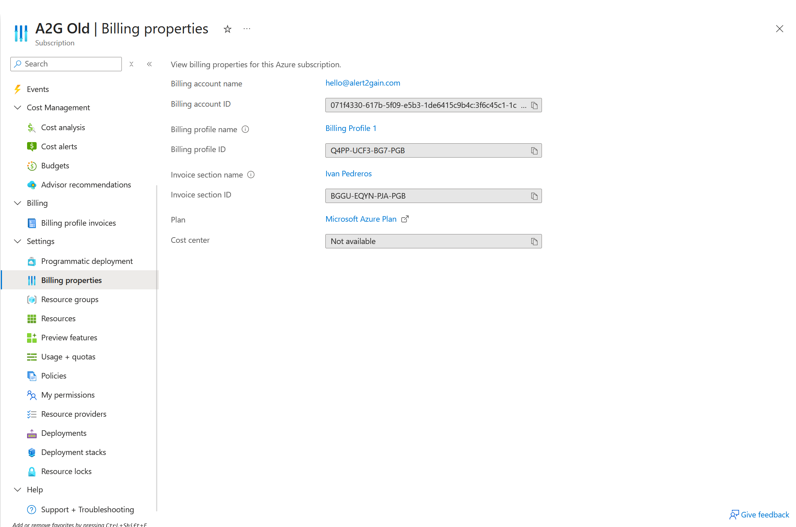Click the Resources grid icon
796x527 pixels.
[32, 319]
